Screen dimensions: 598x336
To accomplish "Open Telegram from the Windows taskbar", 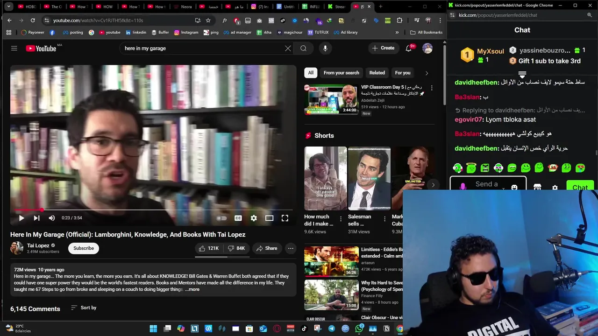I will click(x=332, y=329).
